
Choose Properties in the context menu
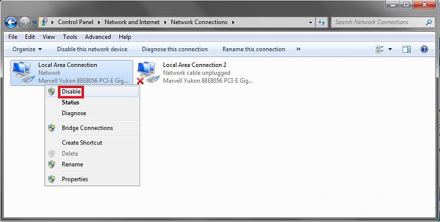click(92, 179)
